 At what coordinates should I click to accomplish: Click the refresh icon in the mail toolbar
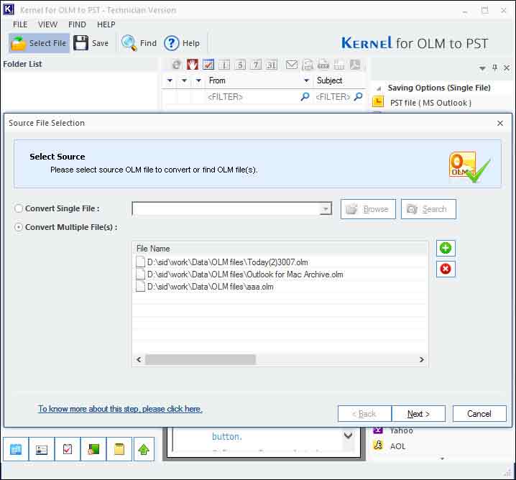click(x=177, y=65)
